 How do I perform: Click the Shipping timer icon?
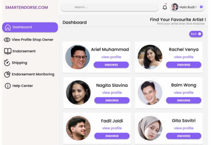pos(7,63)
